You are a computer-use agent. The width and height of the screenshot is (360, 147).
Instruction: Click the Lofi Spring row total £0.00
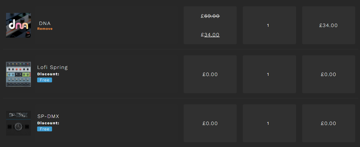coord(328,74)
